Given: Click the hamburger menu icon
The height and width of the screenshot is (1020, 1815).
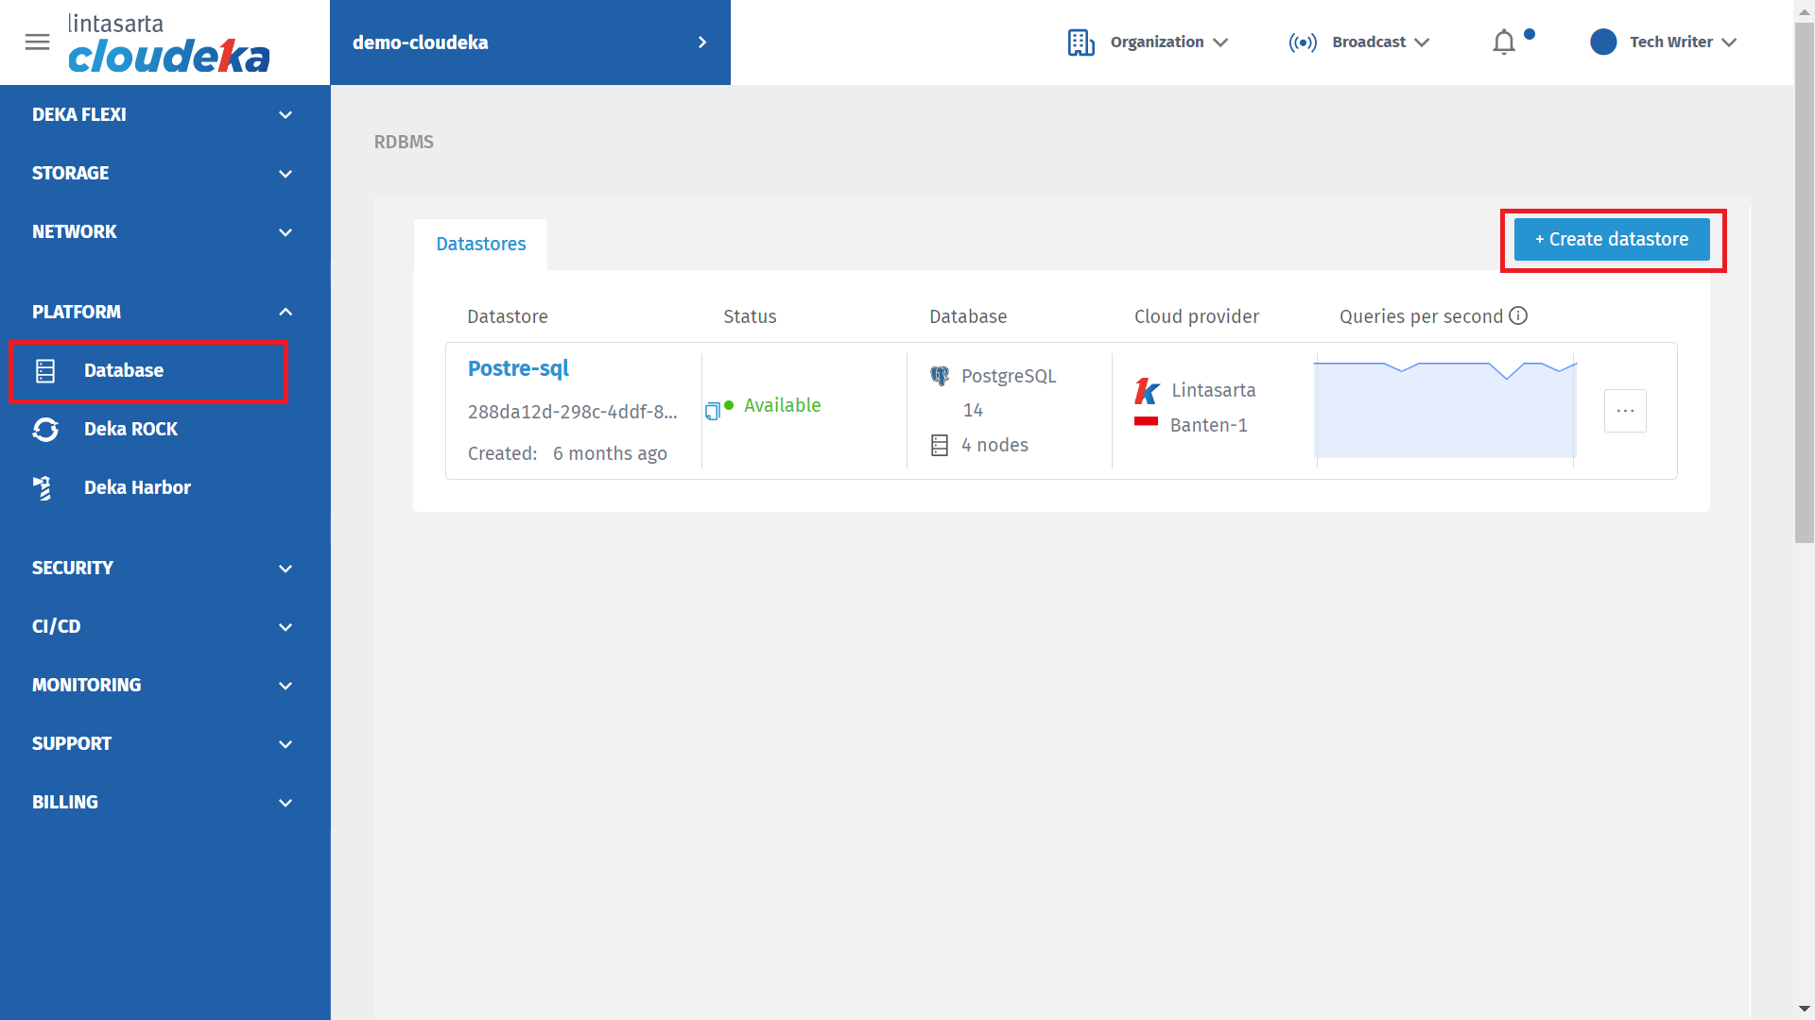Looking at the screenshot, I should click(x=37, y=42).
